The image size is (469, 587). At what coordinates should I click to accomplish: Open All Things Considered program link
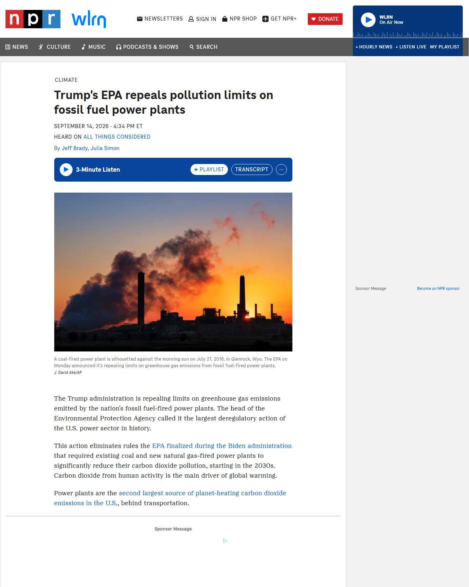coord(117,137)
